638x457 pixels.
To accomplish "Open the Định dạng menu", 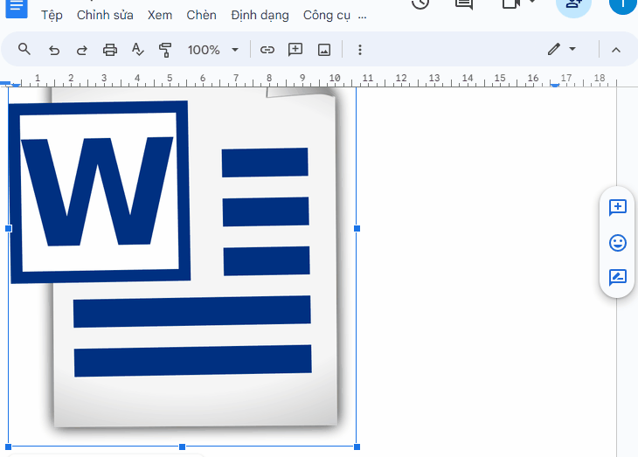I will point(260,16).
